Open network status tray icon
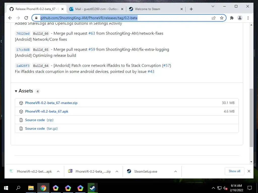Viewport: 258px width, 193px height. tap(219, 188)
